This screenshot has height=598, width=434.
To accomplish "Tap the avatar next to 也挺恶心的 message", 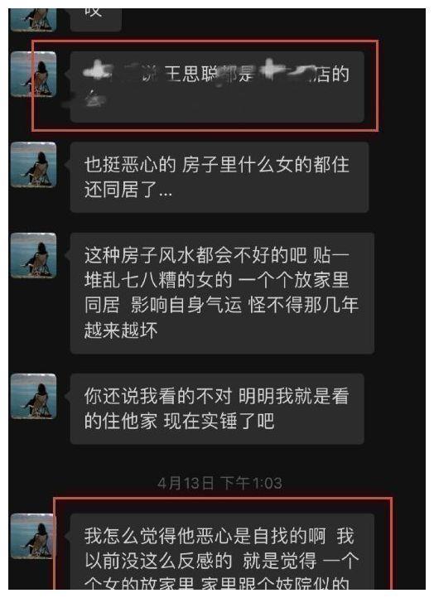I will (34, 164).
